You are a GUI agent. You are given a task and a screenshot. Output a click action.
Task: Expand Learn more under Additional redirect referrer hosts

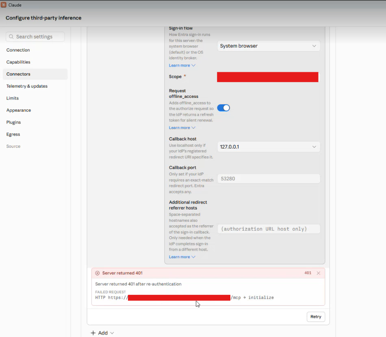click(x=182, y=257)
